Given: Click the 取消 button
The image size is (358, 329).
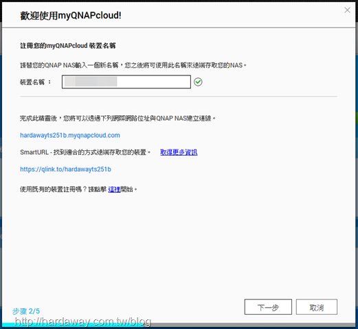Looking at the screenshot, I should tap(317, 307).
